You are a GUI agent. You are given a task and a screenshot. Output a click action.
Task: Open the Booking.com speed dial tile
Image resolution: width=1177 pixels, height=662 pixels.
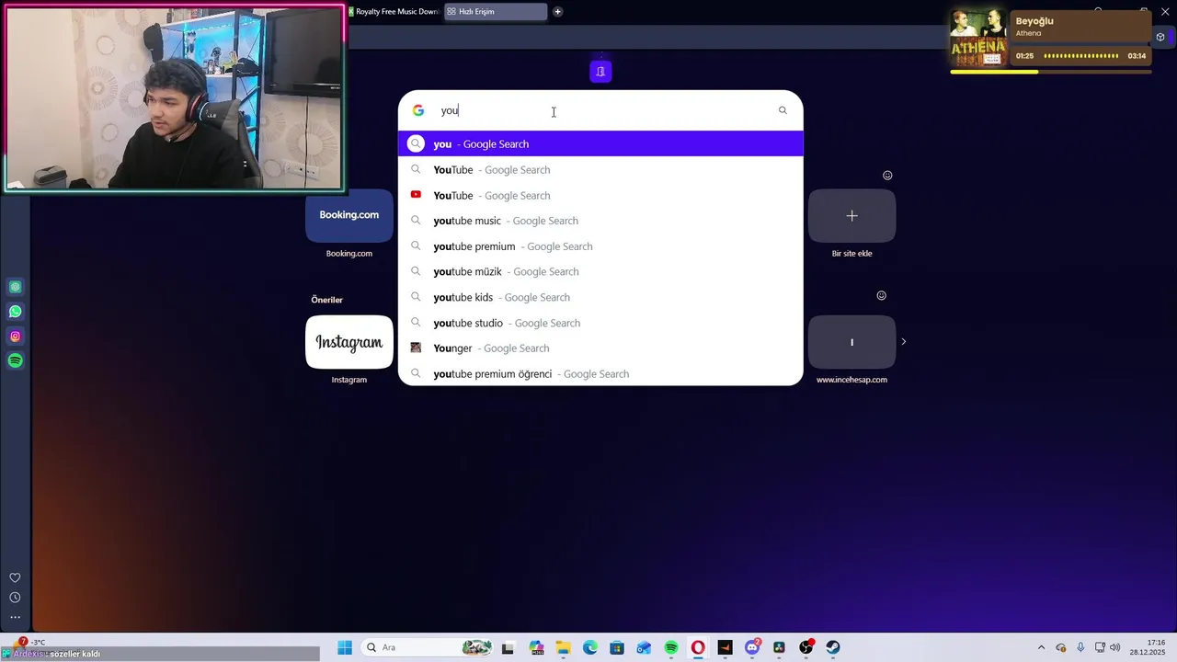(x=349, y=215)
